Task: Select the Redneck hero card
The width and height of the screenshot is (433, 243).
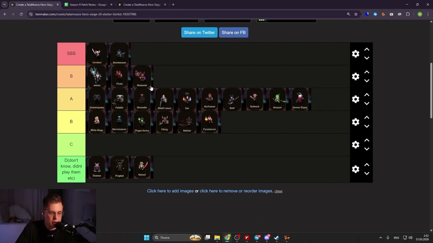Action: [x=255, y=99]
